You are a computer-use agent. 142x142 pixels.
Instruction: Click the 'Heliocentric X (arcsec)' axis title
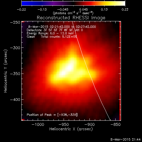point(71,129)
